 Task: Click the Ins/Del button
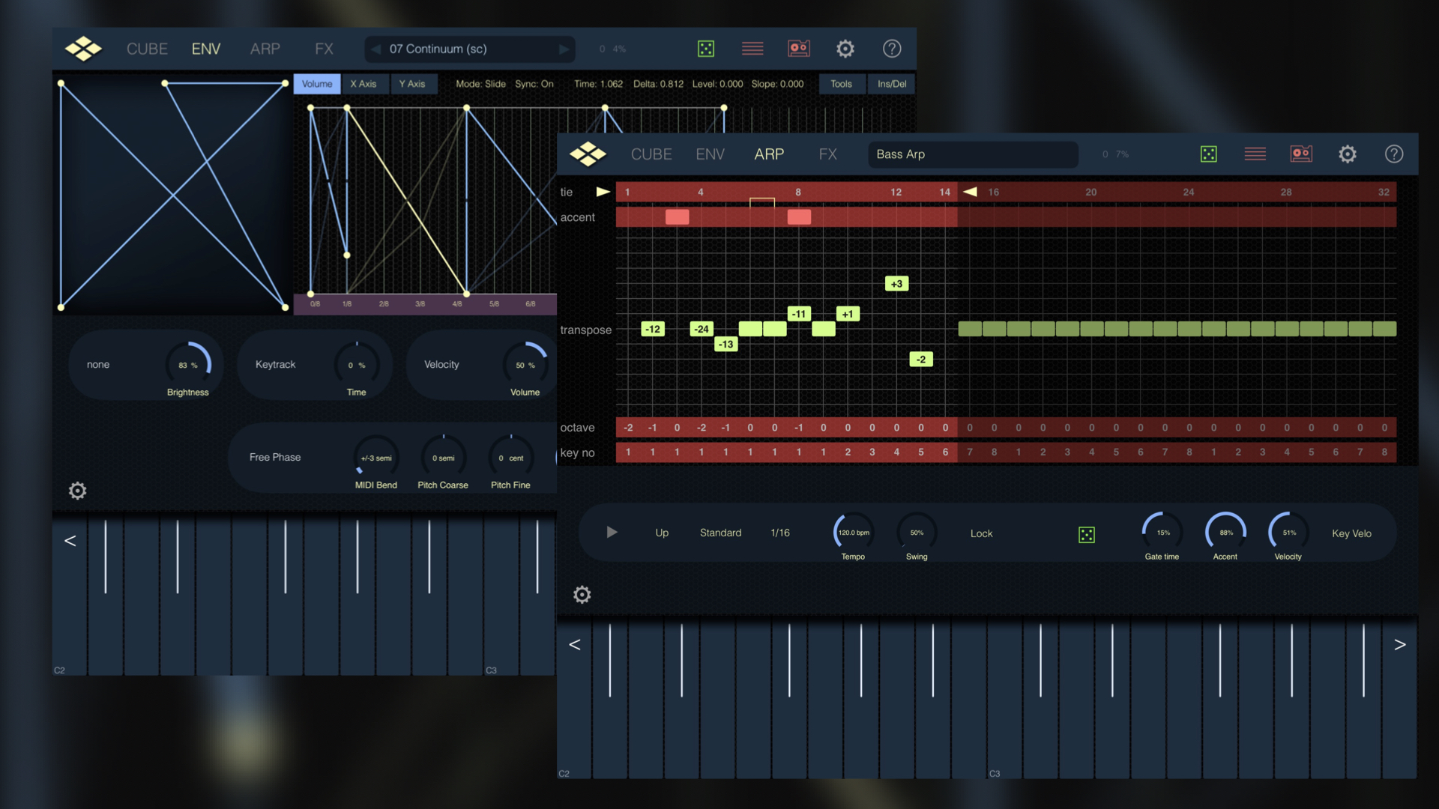(891, 84)
